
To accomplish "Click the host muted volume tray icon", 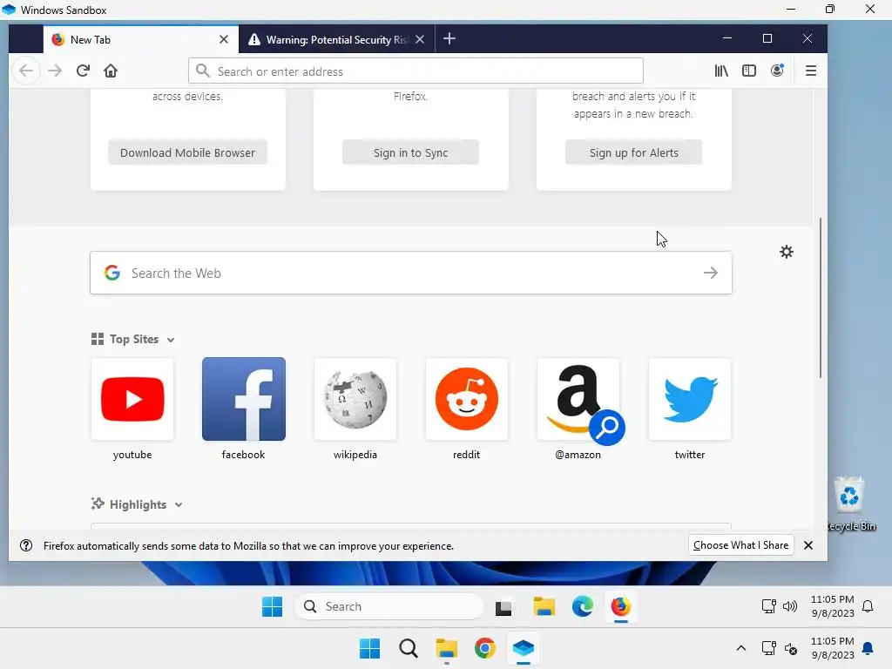I will [791, 648].
